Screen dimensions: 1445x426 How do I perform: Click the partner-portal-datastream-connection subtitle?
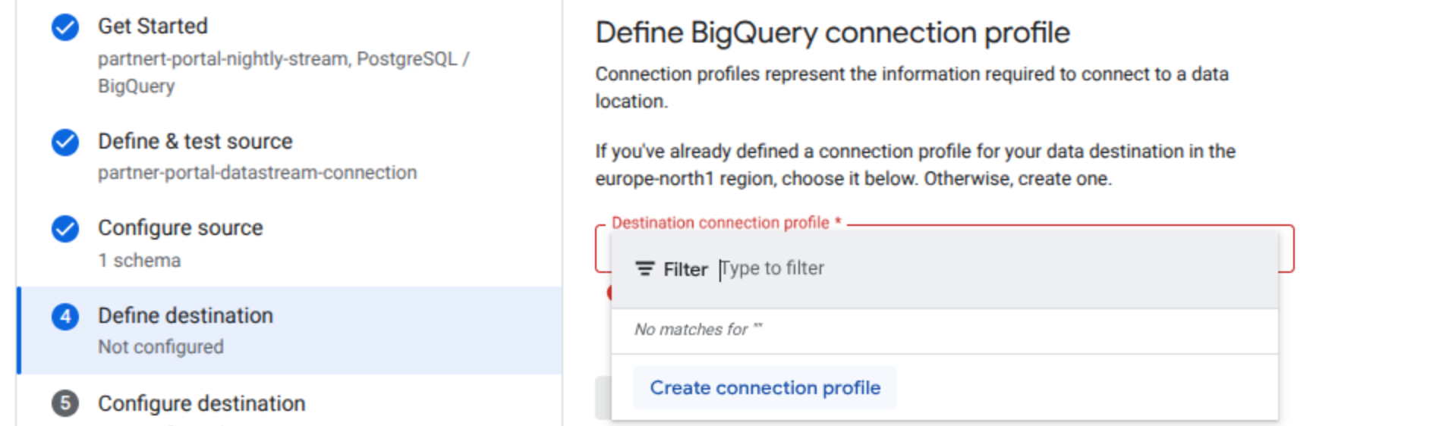(257, 173)
